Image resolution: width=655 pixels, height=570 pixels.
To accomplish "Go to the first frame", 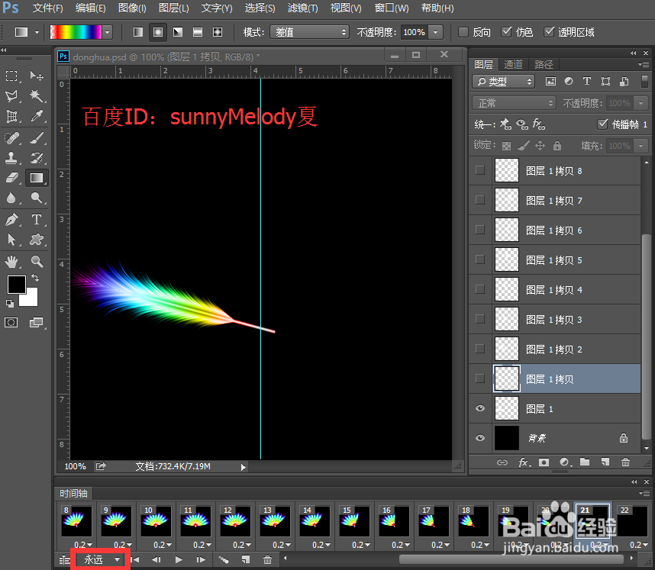I will coord(135,559).
